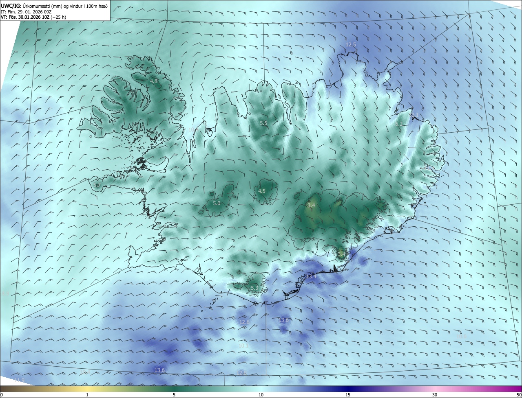The width and height of the screenshot is (522, 398).
Task: Click the 5.5 value label on the map
Action: pos(263,123)
